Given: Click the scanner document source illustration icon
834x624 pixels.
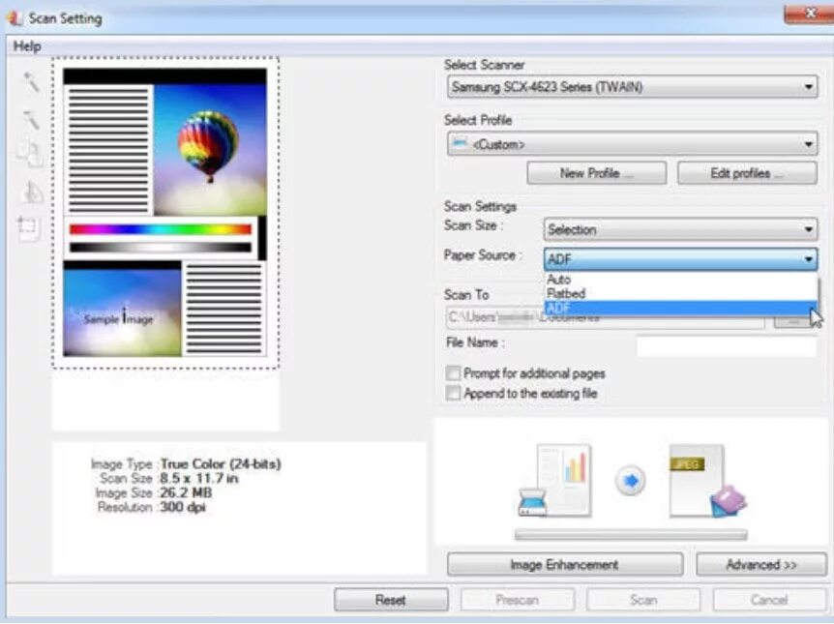Looking at the screenshot, I should 554,481.
